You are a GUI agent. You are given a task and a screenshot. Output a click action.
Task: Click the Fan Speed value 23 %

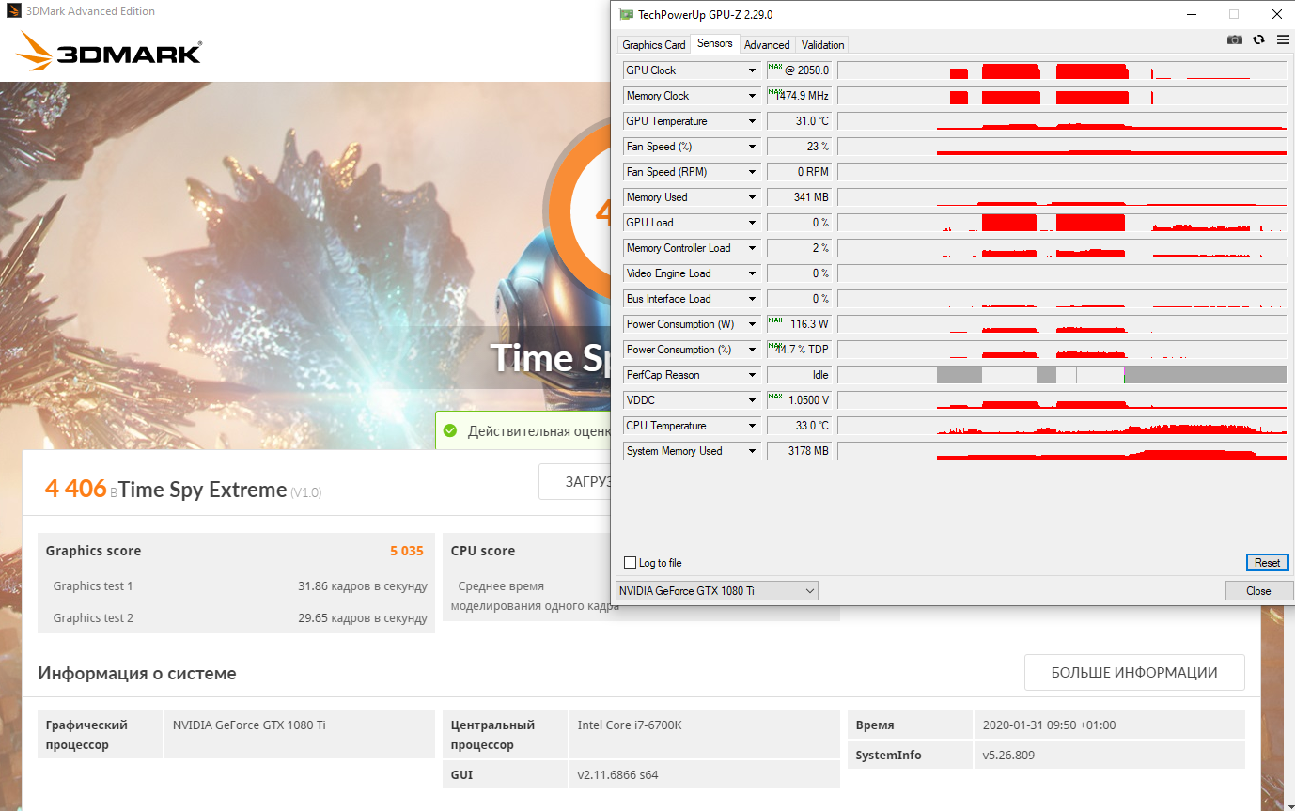[x=799, y=147]
